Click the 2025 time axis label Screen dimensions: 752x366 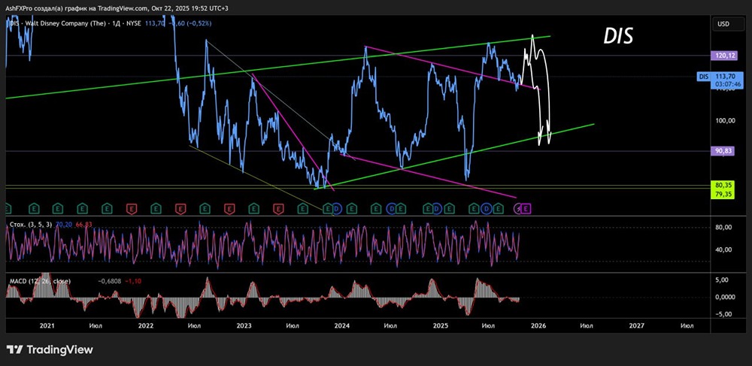pyautogui.click(x=440, y=325)
